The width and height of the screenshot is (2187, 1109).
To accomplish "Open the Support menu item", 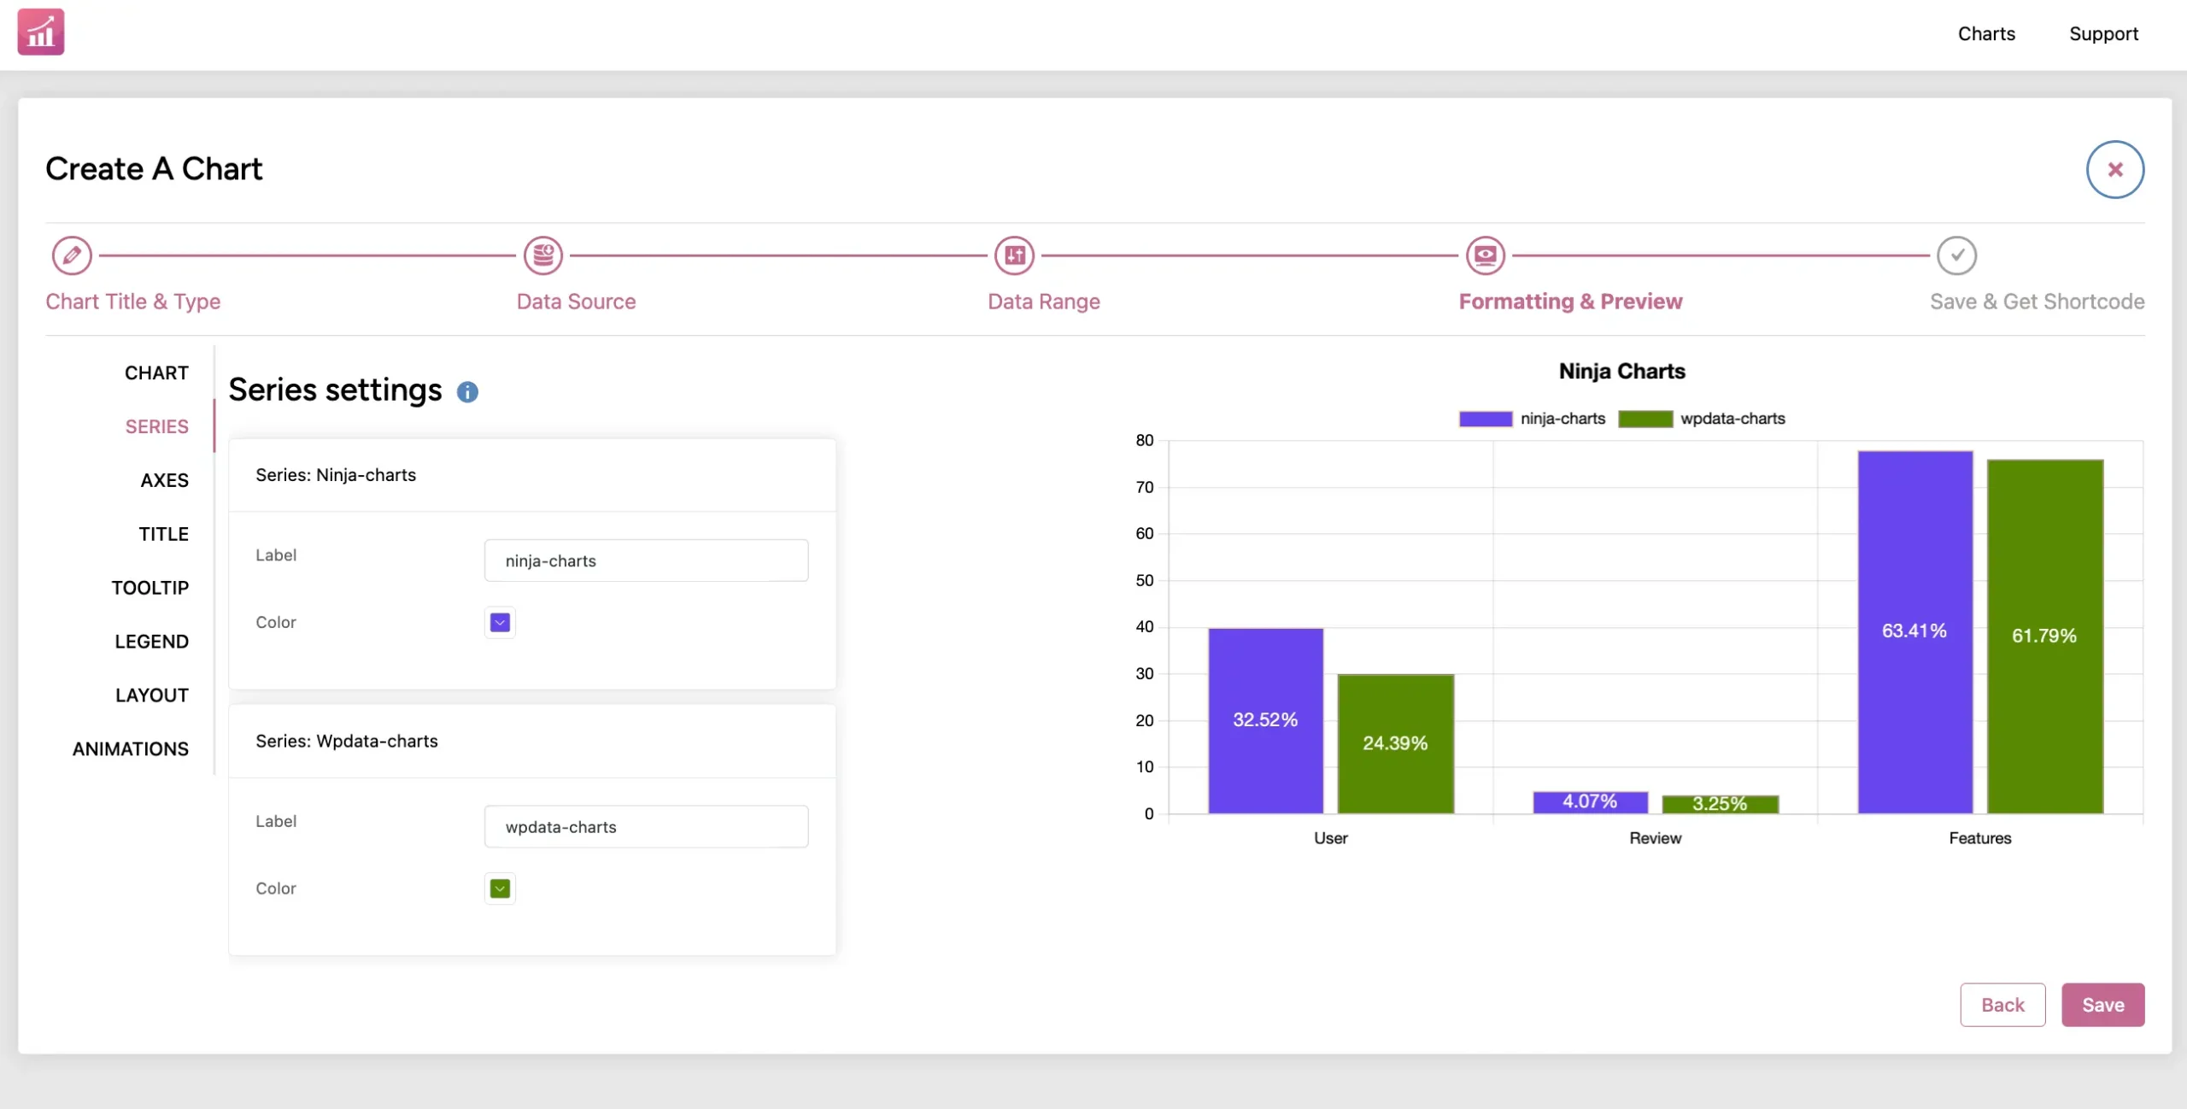I will tap(2103, 34).
